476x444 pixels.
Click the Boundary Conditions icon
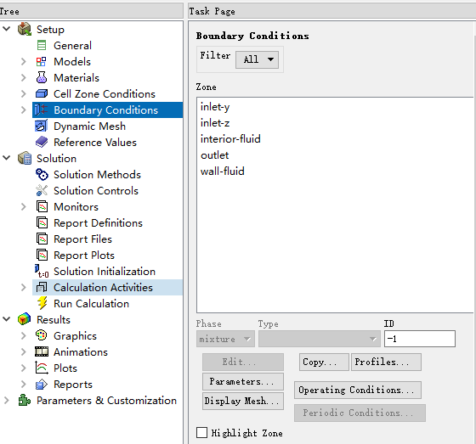coord(41,110)
